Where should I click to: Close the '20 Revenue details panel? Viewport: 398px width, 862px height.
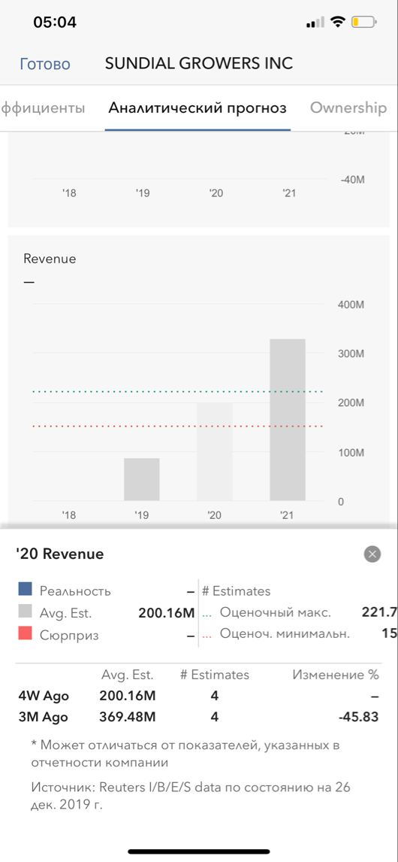[x=372, y=554]
